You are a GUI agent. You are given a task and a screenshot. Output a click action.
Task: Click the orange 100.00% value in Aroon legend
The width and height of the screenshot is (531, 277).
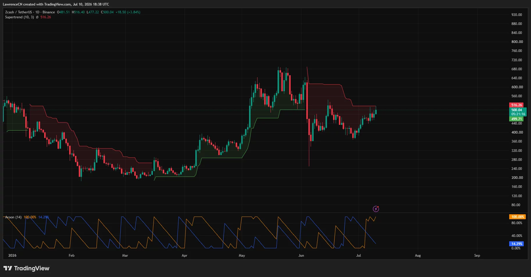[x=30, y=217]
